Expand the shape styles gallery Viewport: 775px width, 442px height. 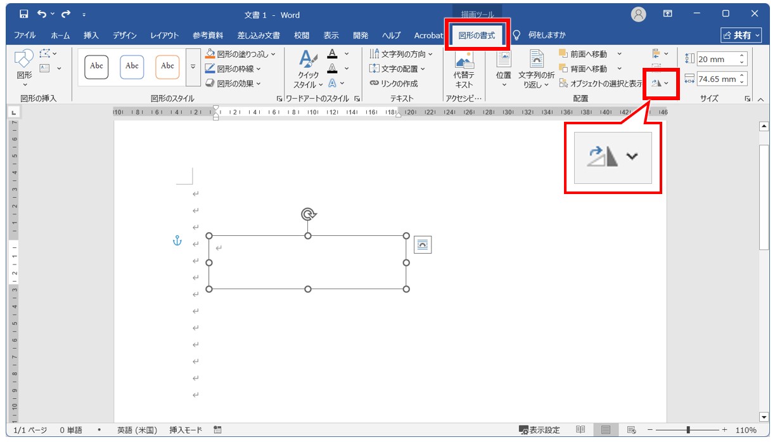coord(193,66)
